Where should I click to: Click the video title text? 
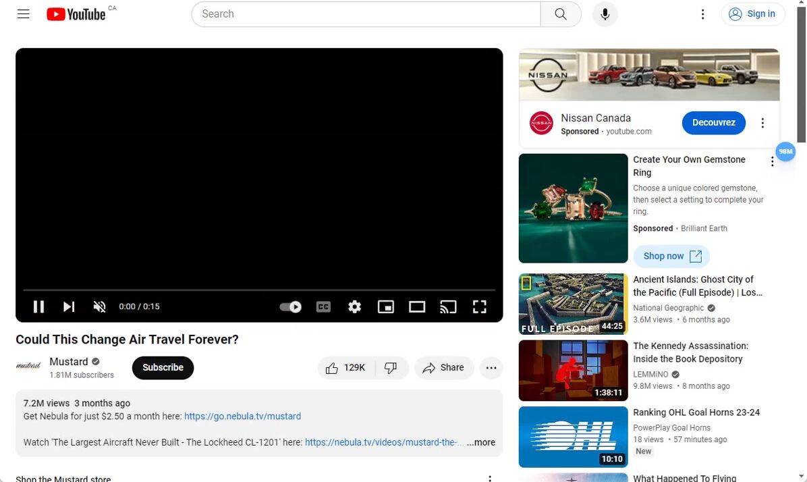point(127,340)
